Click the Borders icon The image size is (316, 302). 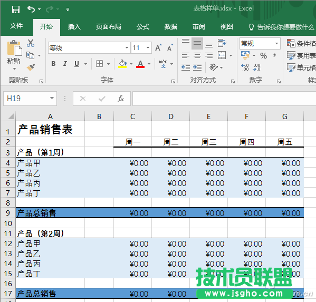[99, 64]
